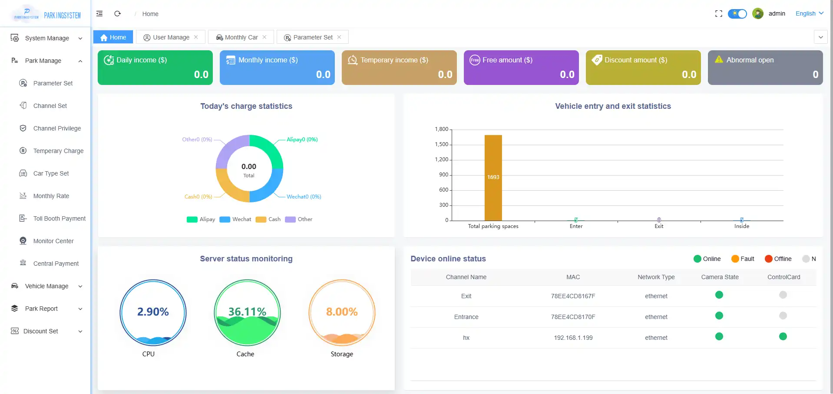Open the English language dropdown
Image resolution: width=833 pixels, height=394 pixels.
click(809, 13)
